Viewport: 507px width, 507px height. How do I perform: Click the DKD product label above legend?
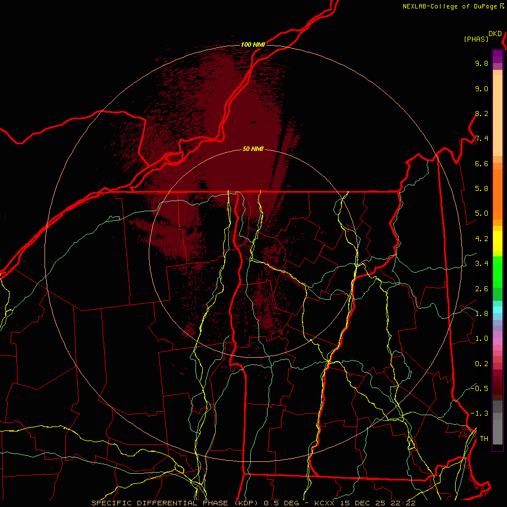pyautogui.click(x=495, y=34)
